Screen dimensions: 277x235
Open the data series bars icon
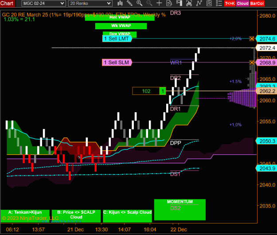coord(189,3)
